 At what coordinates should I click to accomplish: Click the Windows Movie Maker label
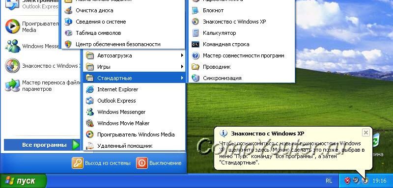click(x=123, y=123)
